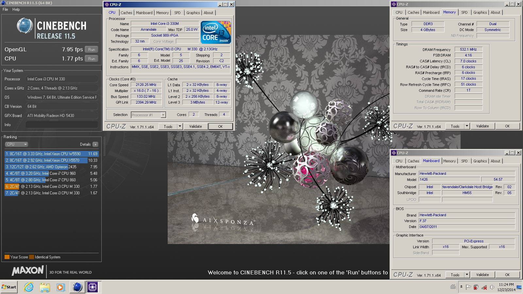Select ranking row scoring 1.67
Image resolution: width=523 pixels, height=294 pixels.
coord(52,193)
